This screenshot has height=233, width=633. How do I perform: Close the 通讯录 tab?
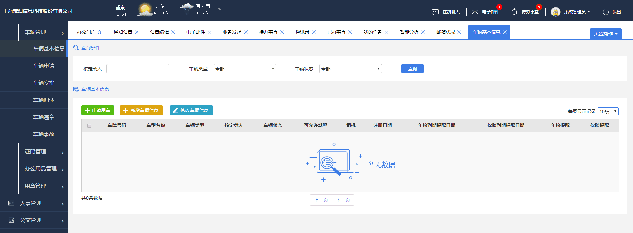(x=314, y=32)
